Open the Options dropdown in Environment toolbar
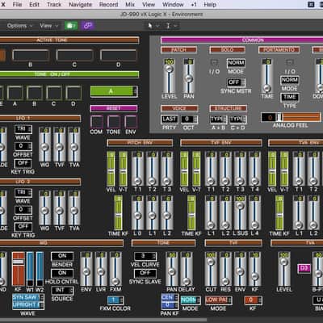Image resolution: width=323 pixels, height=323 pixels. pos(19,26)
